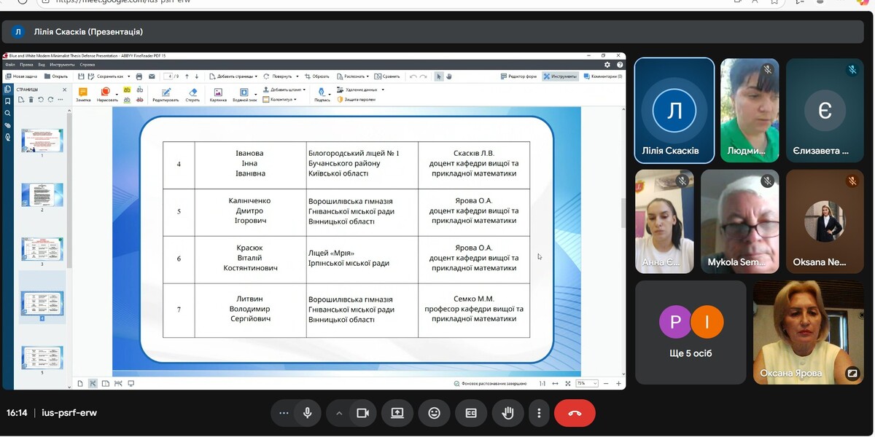Select the hand pan tool
This screenshot has height=437, width=875.
449,76
